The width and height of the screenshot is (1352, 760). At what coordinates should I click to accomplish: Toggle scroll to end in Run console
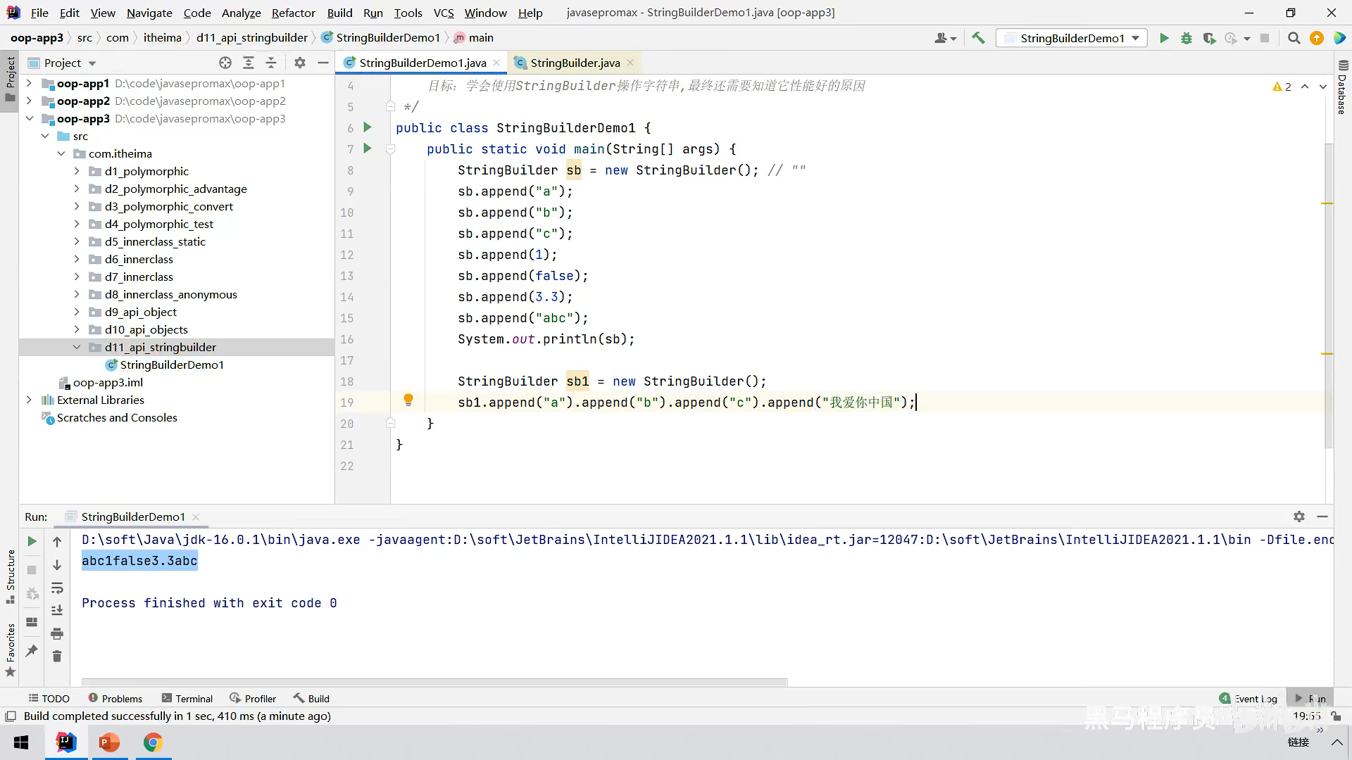[57, 610]
